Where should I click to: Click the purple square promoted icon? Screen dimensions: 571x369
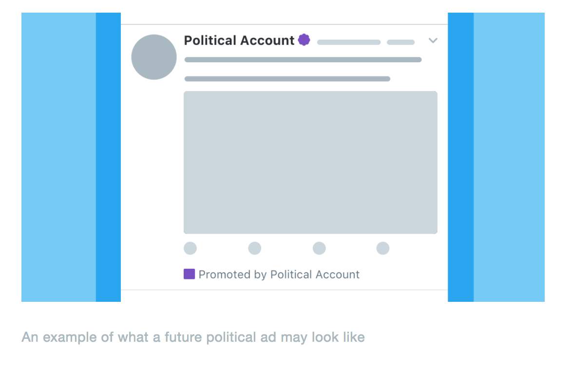pos(189,274)
